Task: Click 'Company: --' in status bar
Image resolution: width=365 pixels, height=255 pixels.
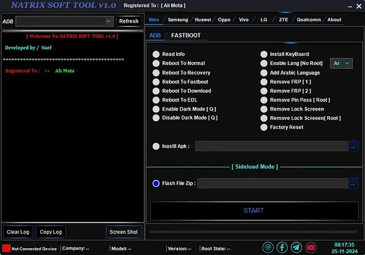Action: click(75, 248)
